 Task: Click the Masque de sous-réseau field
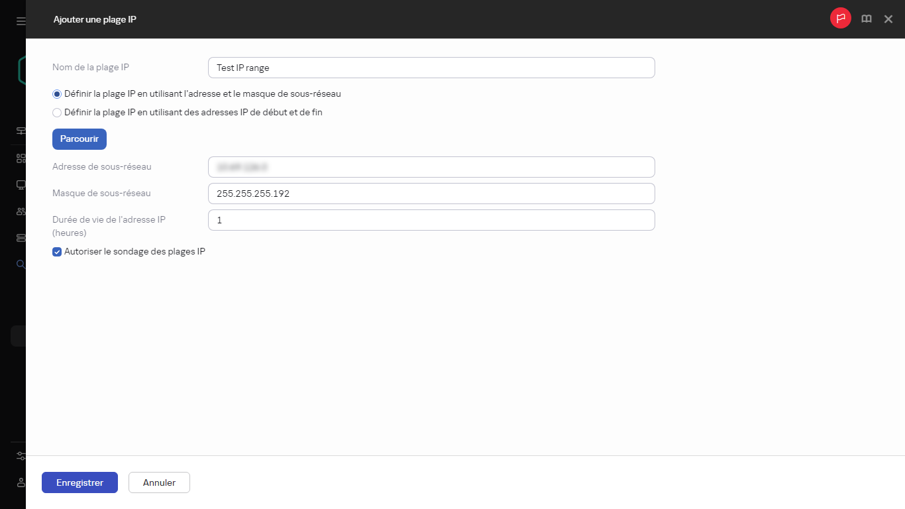(x=431, y=194)
